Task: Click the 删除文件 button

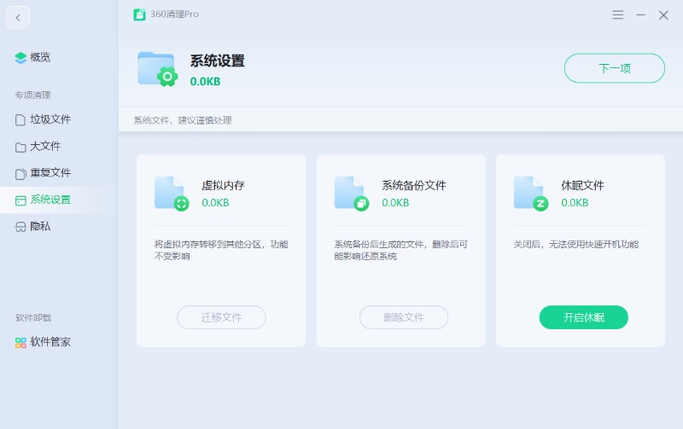Action: (404, 317)
